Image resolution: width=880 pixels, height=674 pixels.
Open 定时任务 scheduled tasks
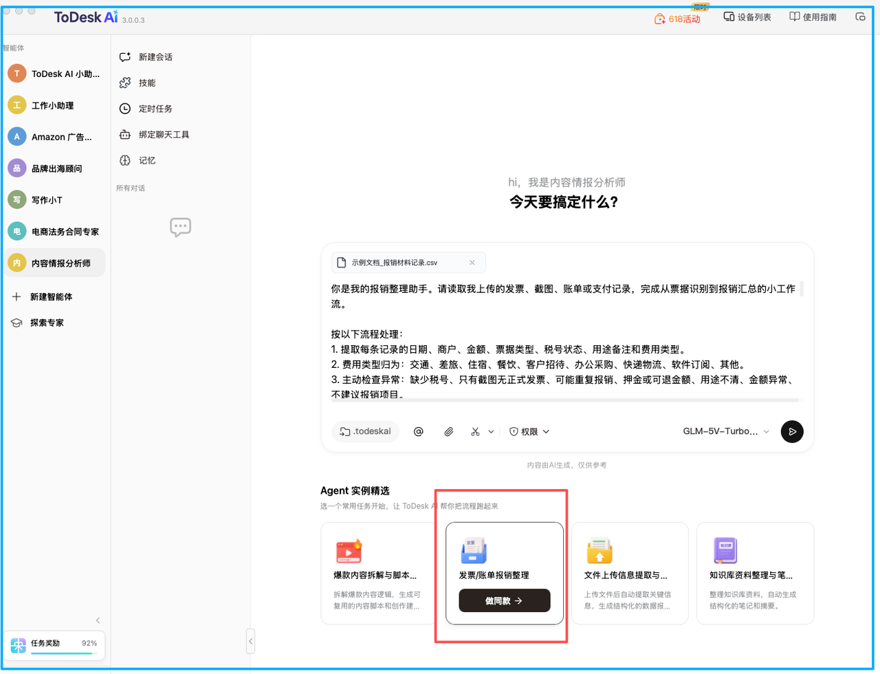146,109
